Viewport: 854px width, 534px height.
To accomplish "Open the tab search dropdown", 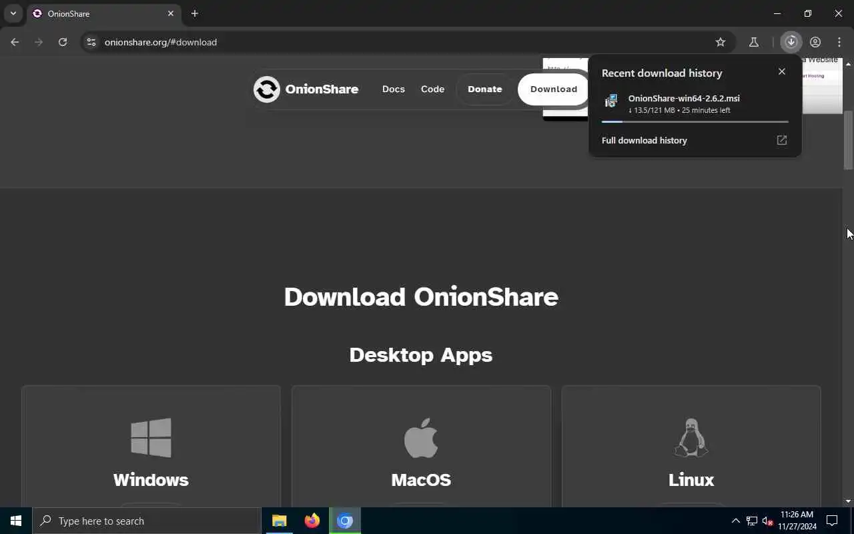I will coord(13,13).
